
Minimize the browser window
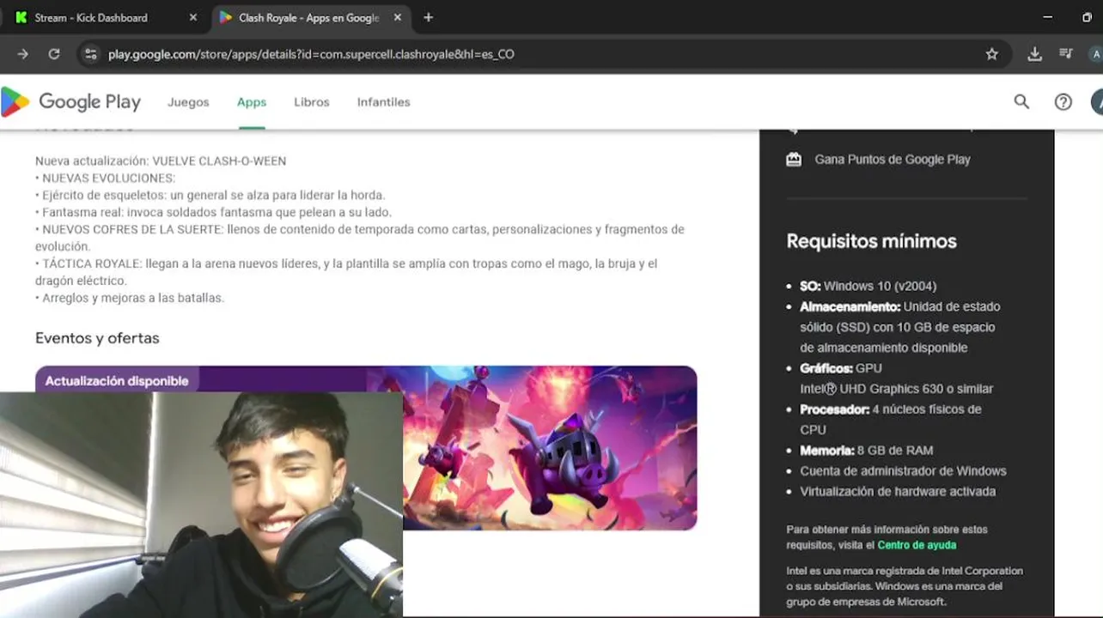(1047, 17)
